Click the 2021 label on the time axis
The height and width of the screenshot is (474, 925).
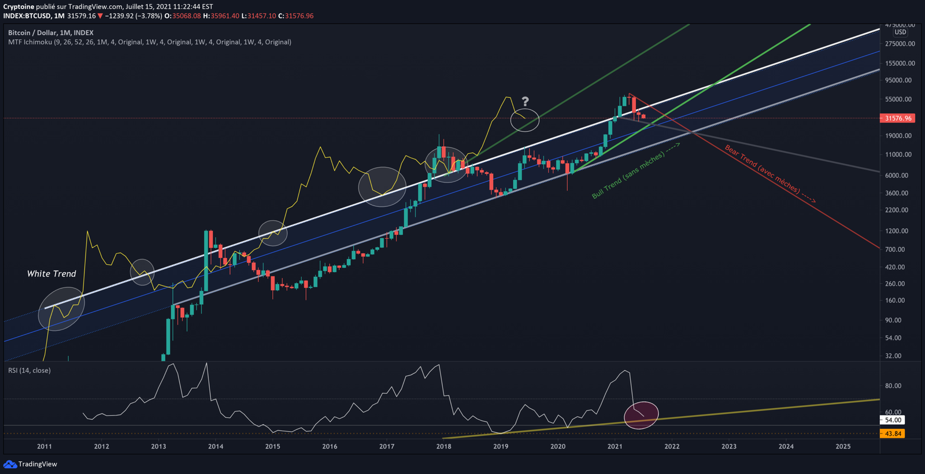(x=615, y=446)
